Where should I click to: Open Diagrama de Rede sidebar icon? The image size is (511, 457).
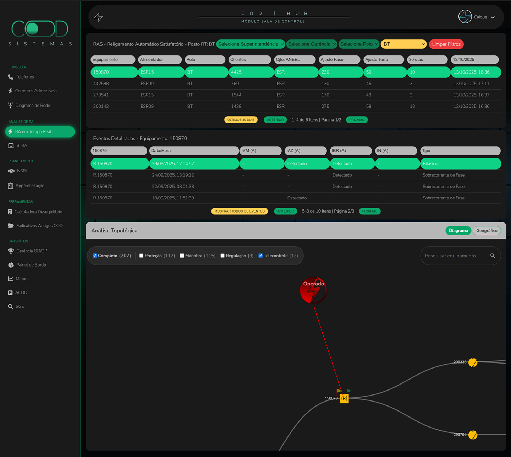[x=11, y=106]
